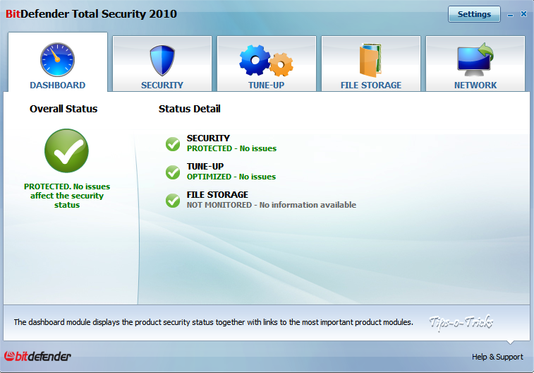534x373 pixels.
Task: Click the green check beside FILE STORAGE
Action: [173, 201]
